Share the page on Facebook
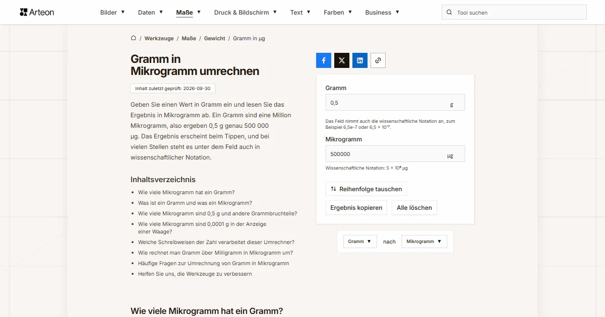This screenshot has width=605, height=317. click(x=324, y=60)
